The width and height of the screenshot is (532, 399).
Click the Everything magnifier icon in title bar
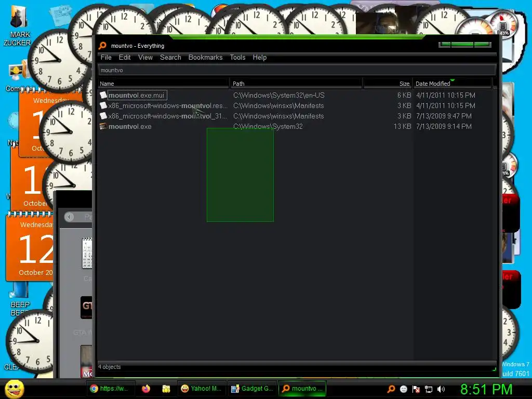click(102, 46)
